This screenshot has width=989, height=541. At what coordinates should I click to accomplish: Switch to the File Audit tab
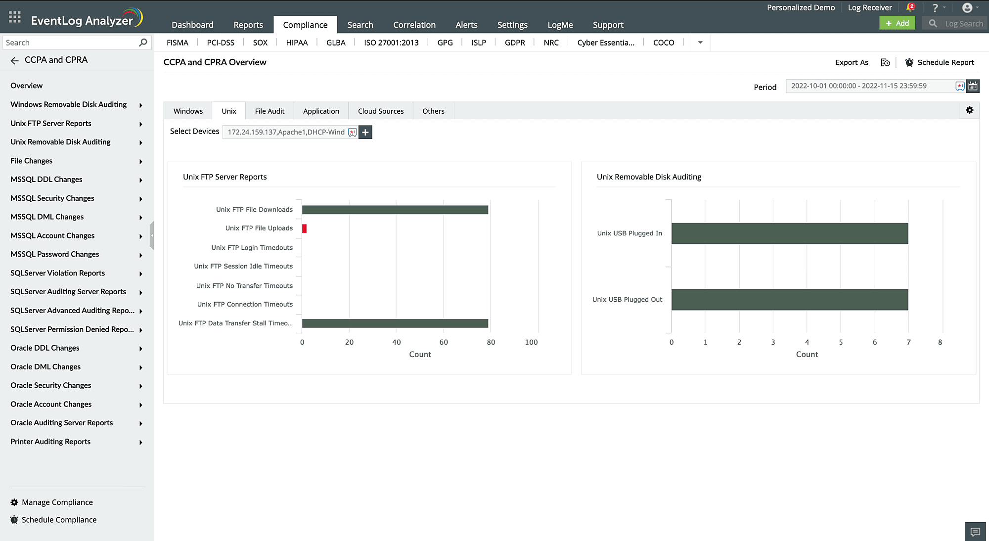point(270,111)
